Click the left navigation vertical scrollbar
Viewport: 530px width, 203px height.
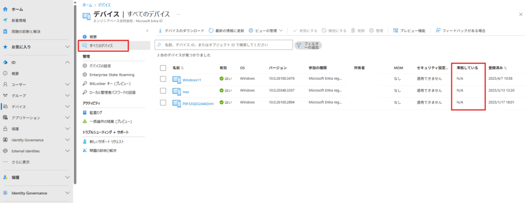75,95
